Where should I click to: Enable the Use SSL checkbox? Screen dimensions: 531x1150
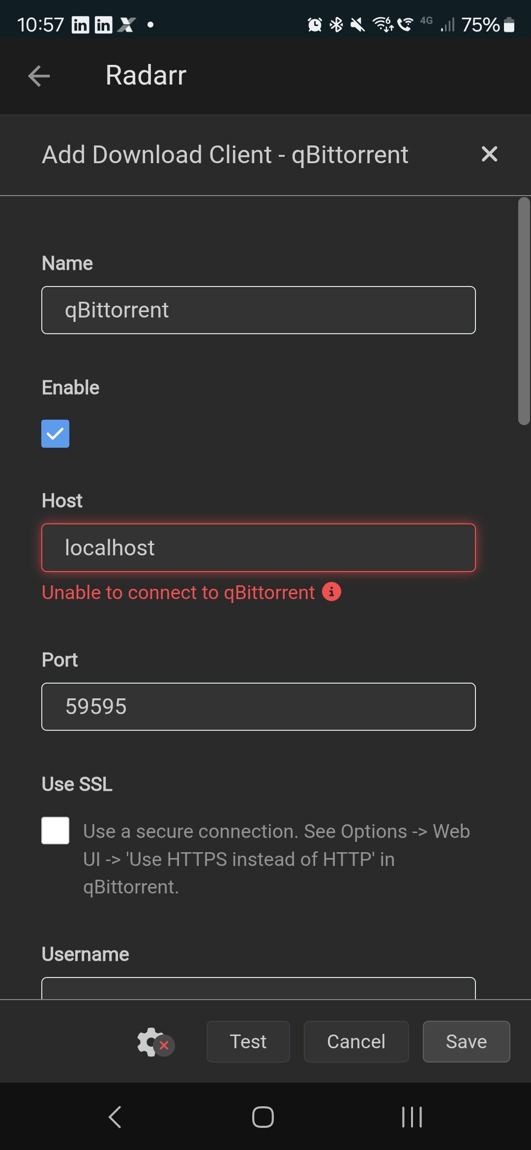(x=56, y=831)
